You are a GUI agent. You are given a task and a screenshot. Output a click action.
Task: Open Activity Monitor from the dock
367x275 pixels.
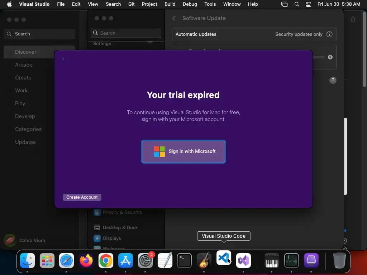tap(291, 261)
